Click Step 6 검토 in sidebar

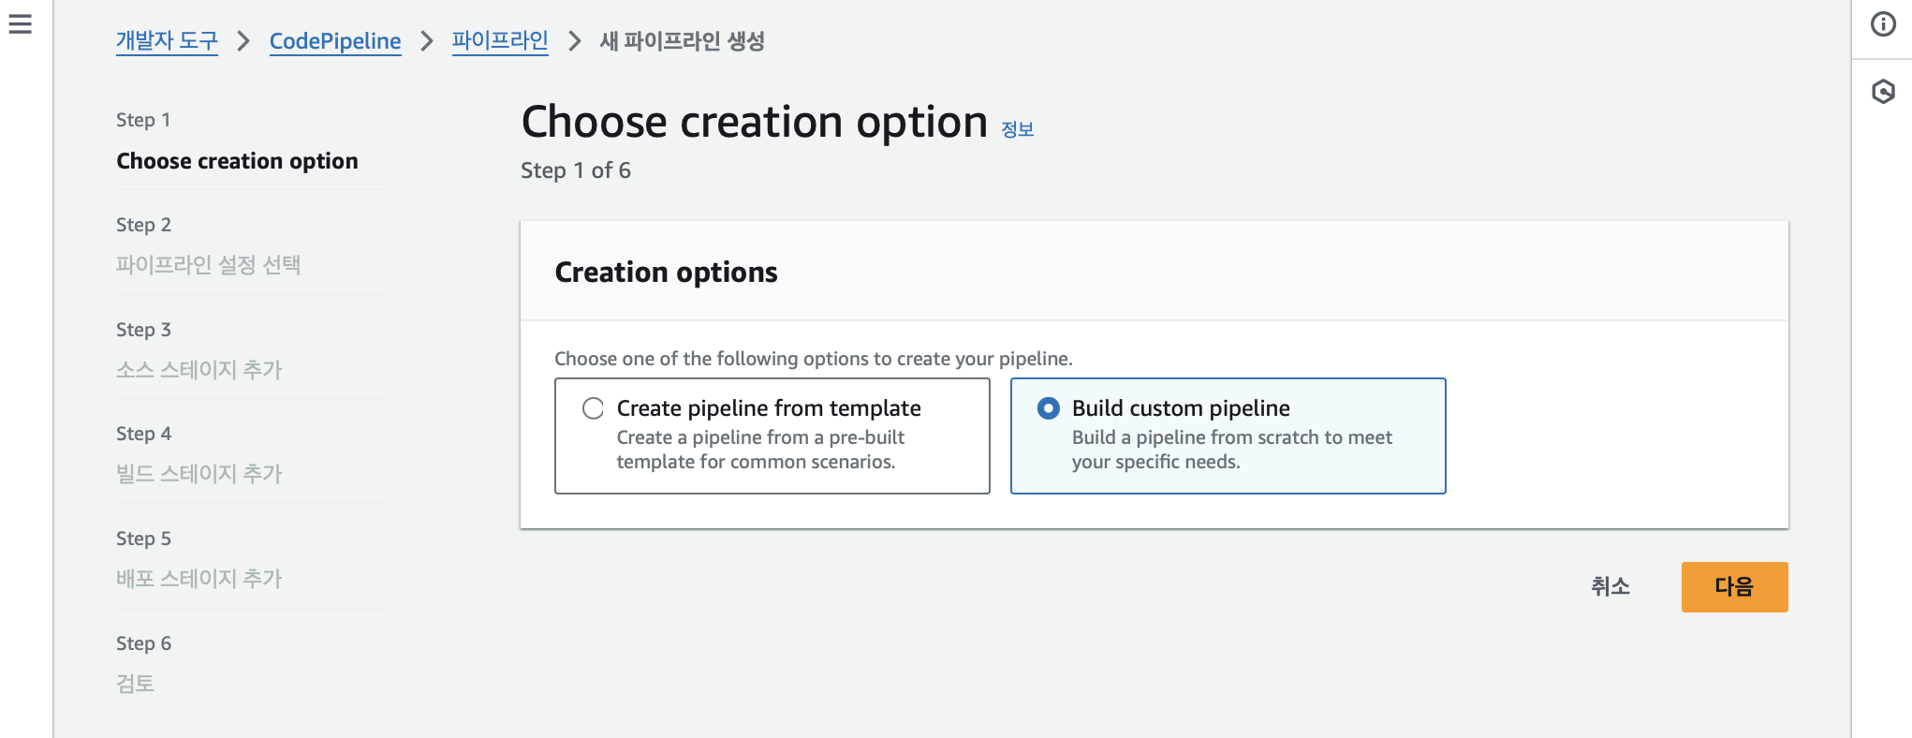135,684
